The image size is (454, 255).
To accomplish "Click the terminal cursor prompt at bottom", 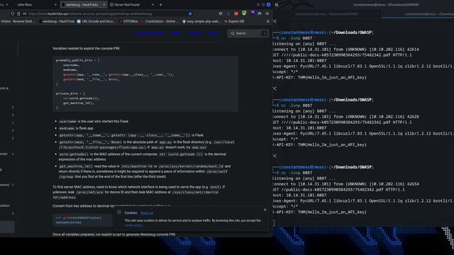I will pyautogui.click(x=274, y=223).
